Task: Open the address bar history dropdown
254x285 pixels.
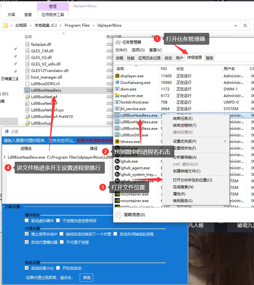Action: point(235,25)
